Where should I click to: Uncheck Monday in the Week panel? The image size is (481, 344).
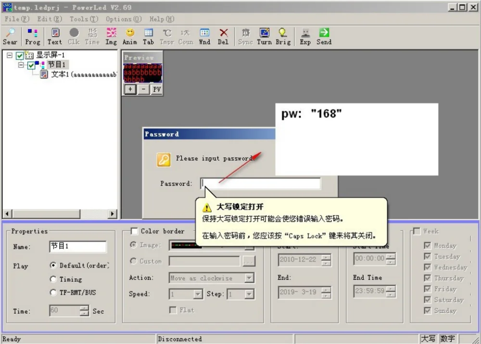[427, 245]
